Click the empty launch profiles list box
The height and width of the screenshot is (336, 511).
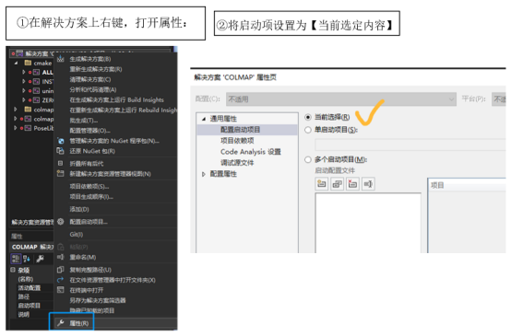(x=368, y=223)
